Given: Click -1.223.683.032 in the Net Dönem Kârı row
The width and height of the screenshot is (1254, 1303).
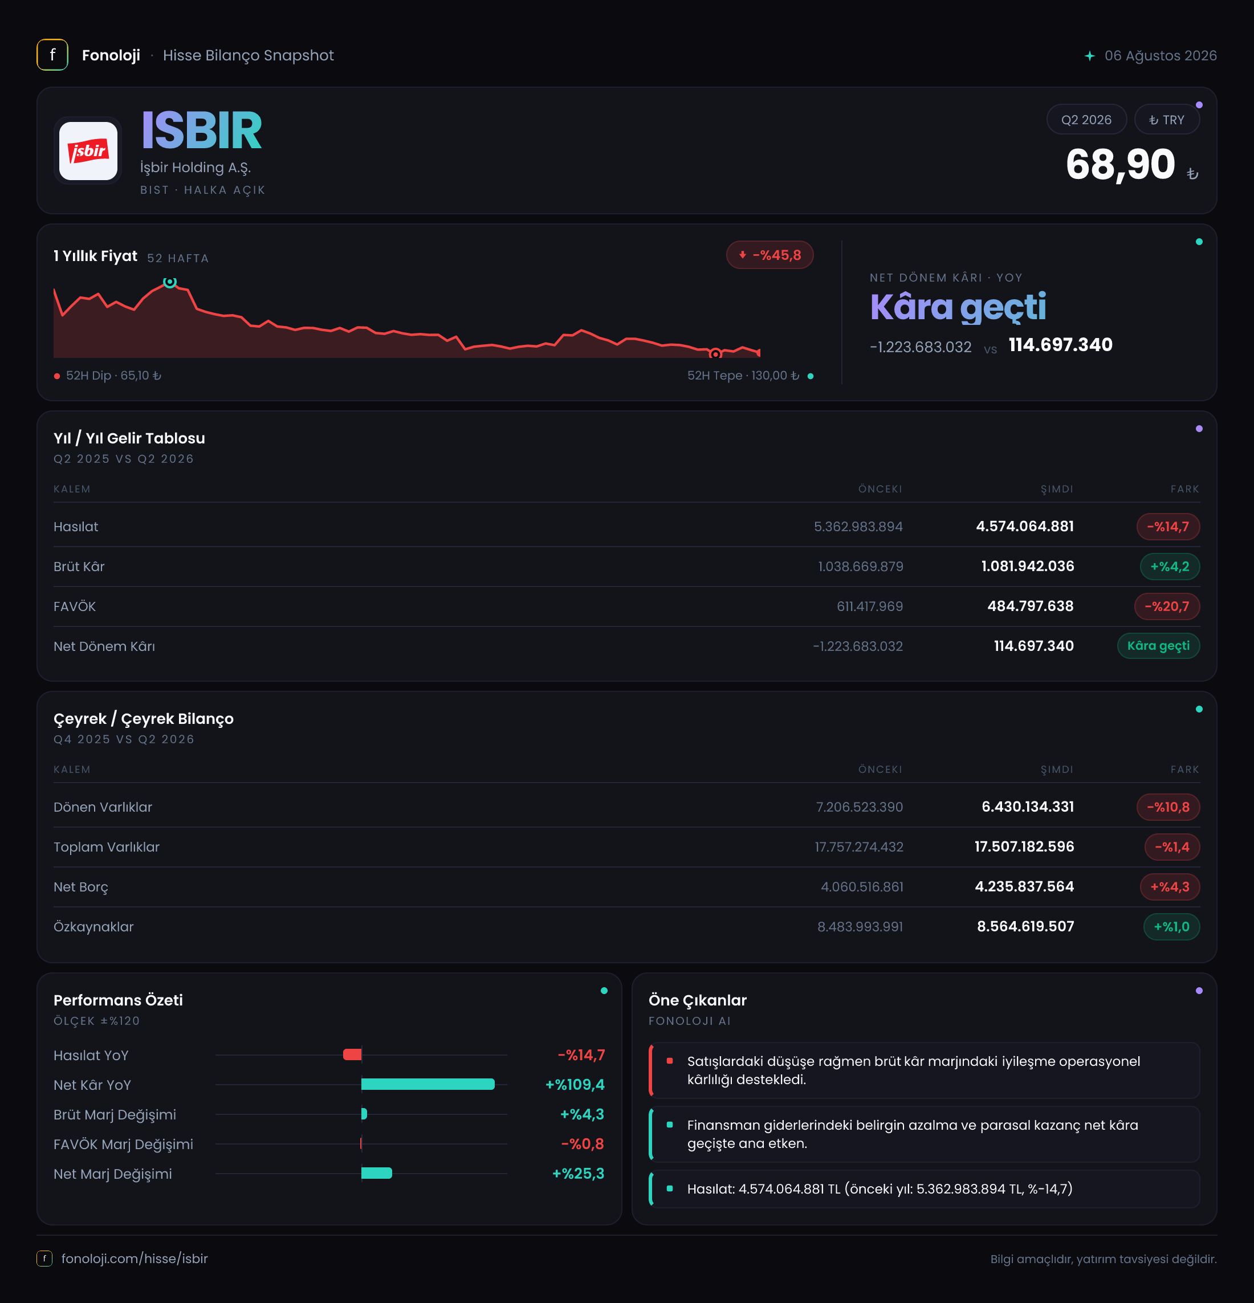Looking at the screenshot, I should pos(858,646).
